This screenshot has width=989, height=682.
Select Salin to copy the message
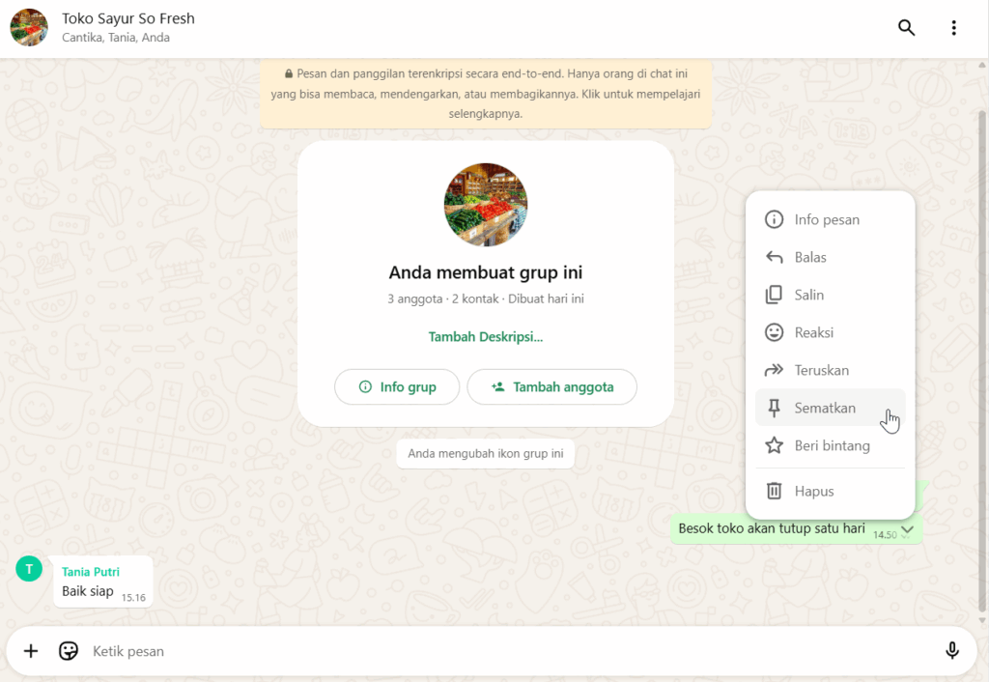coord(809,295)
